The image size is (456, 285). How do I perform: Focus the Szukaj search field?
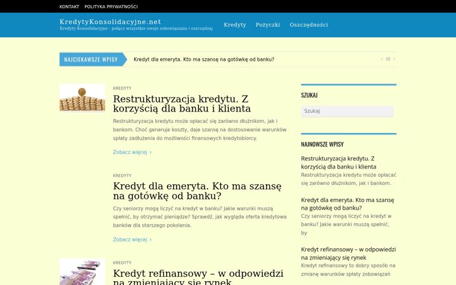tap(347, 111)
